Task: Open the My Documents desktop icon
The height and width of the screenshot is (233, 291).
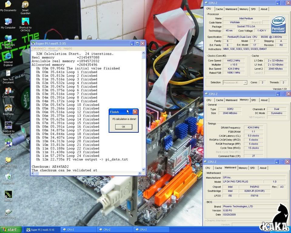Action: click(x=8, y=6)
